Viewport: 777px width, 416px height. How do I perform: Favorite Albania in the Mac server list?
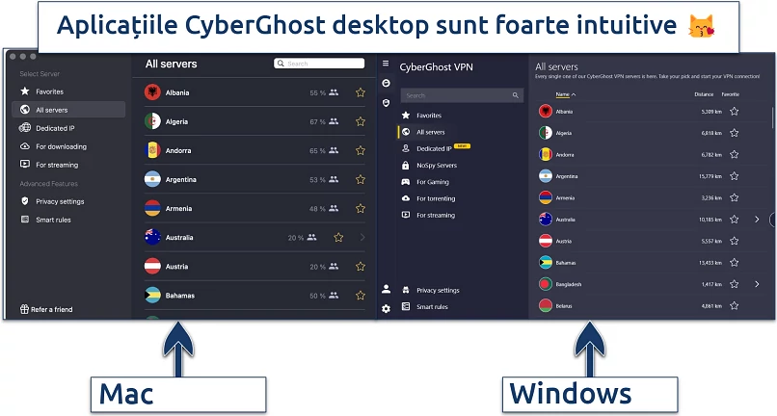click(361, 92)
